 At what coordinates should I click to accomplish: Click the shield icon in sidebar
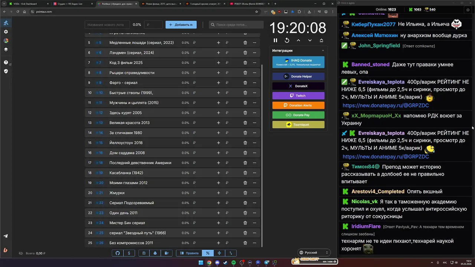[x=6, y=71]
